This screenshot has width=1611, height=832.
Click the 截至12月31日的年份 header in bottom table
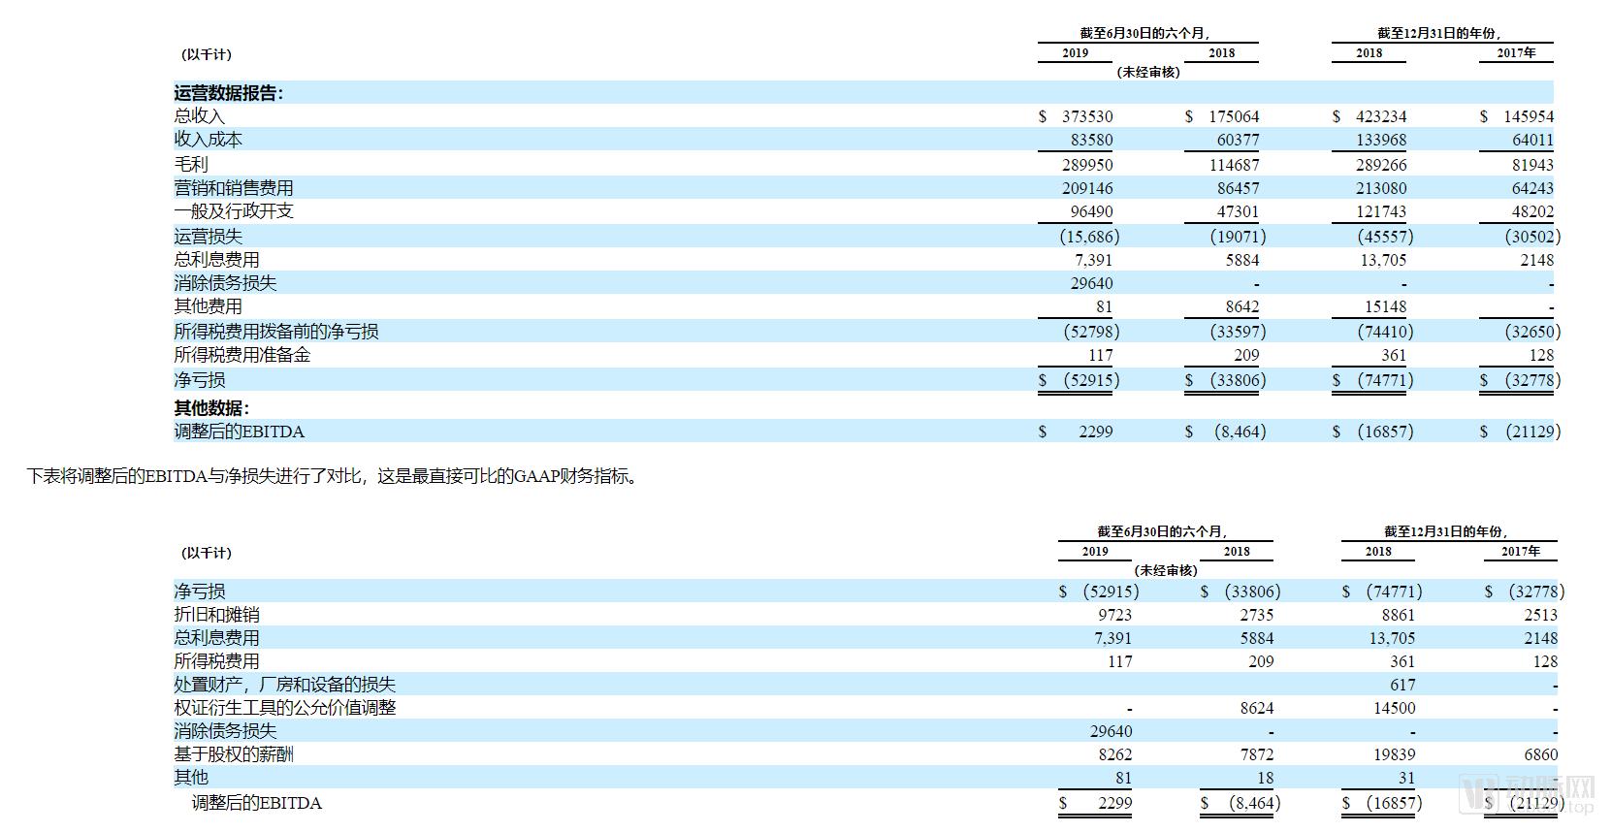(x=1445, y=531)
